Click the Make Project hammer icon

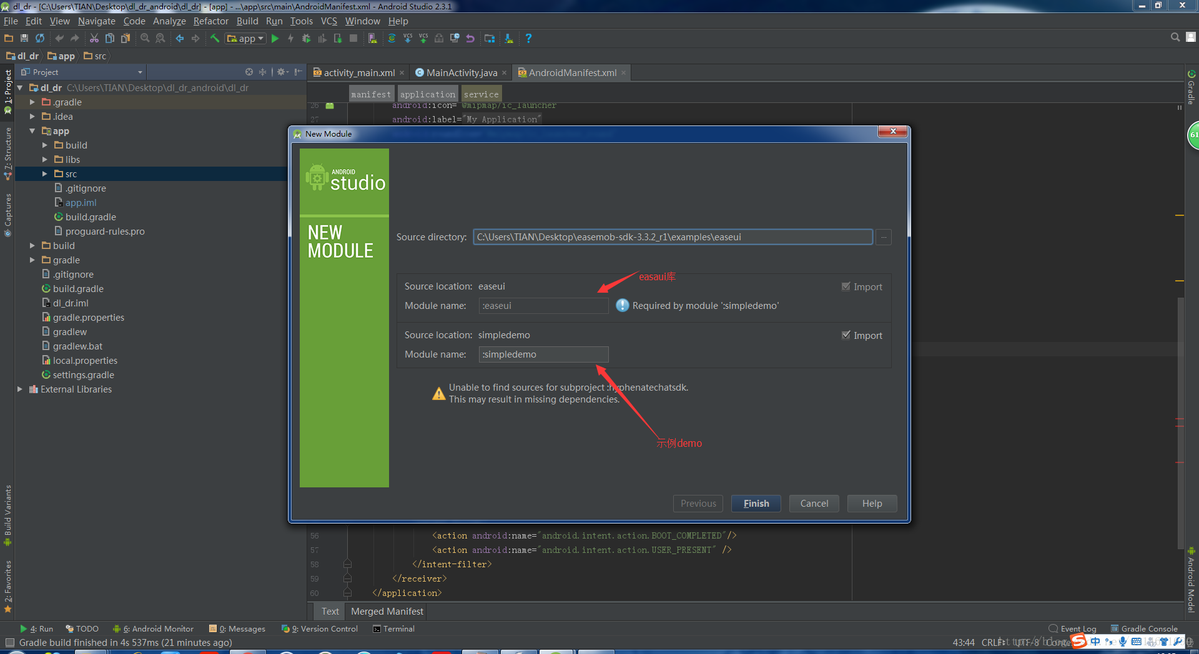(215, 38)
